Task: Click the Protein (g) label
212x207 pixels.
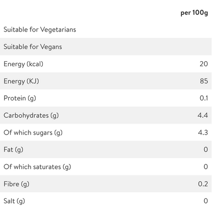Action: pyautogui.click(x=20, y=98)
